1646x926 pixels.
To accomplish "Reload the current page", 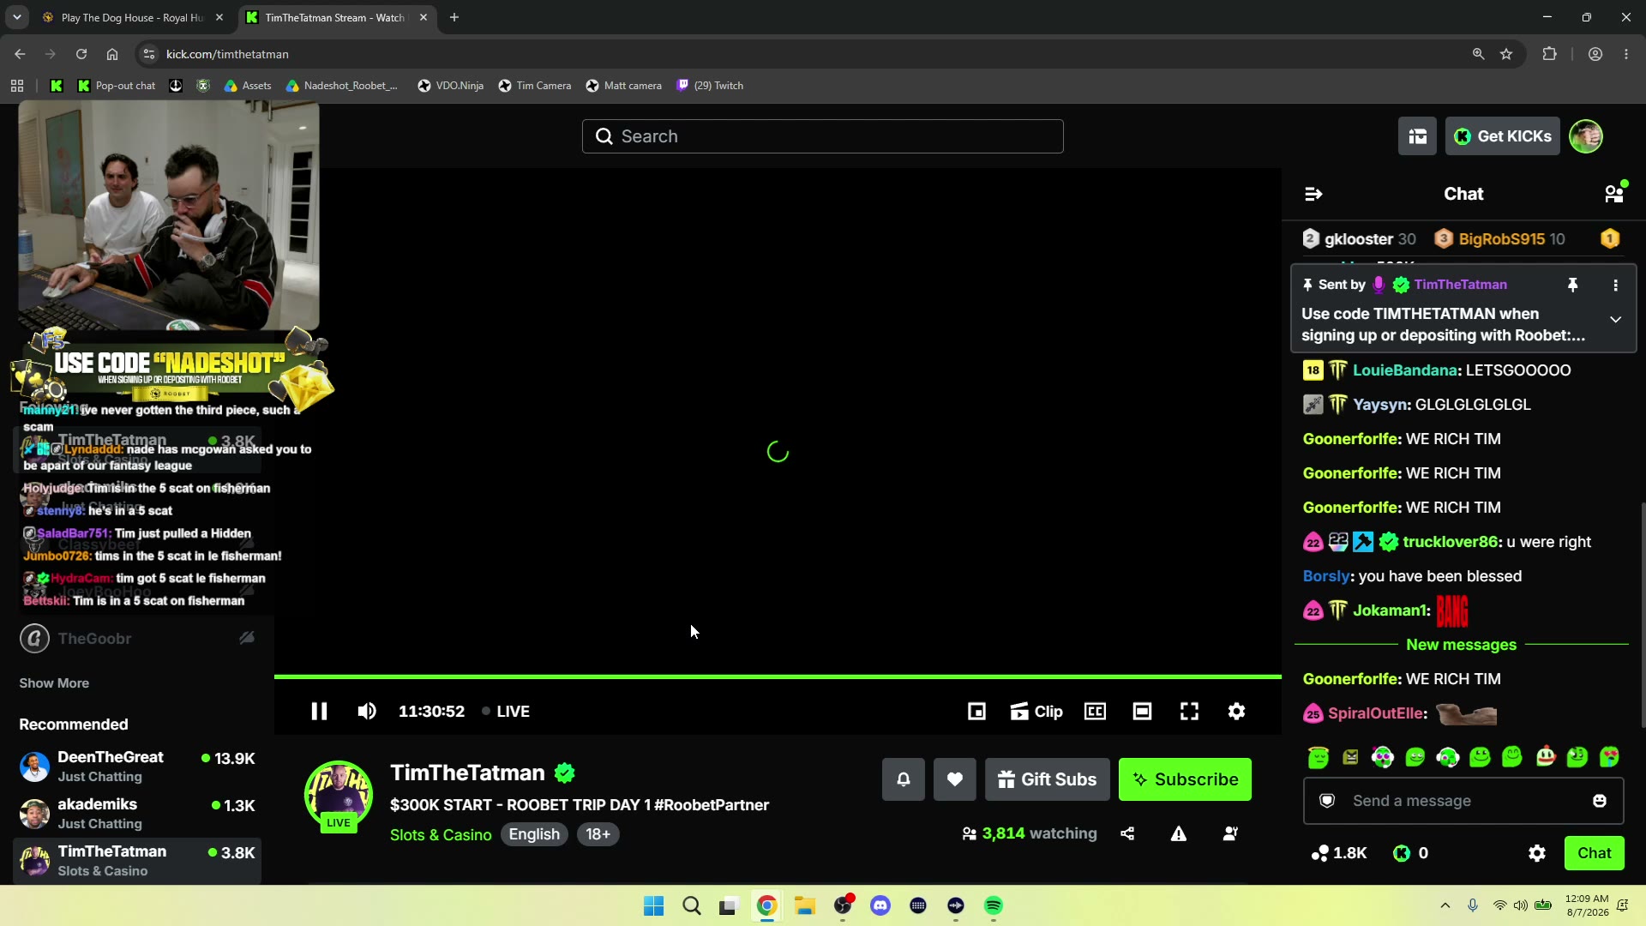I will pos(81,54).
